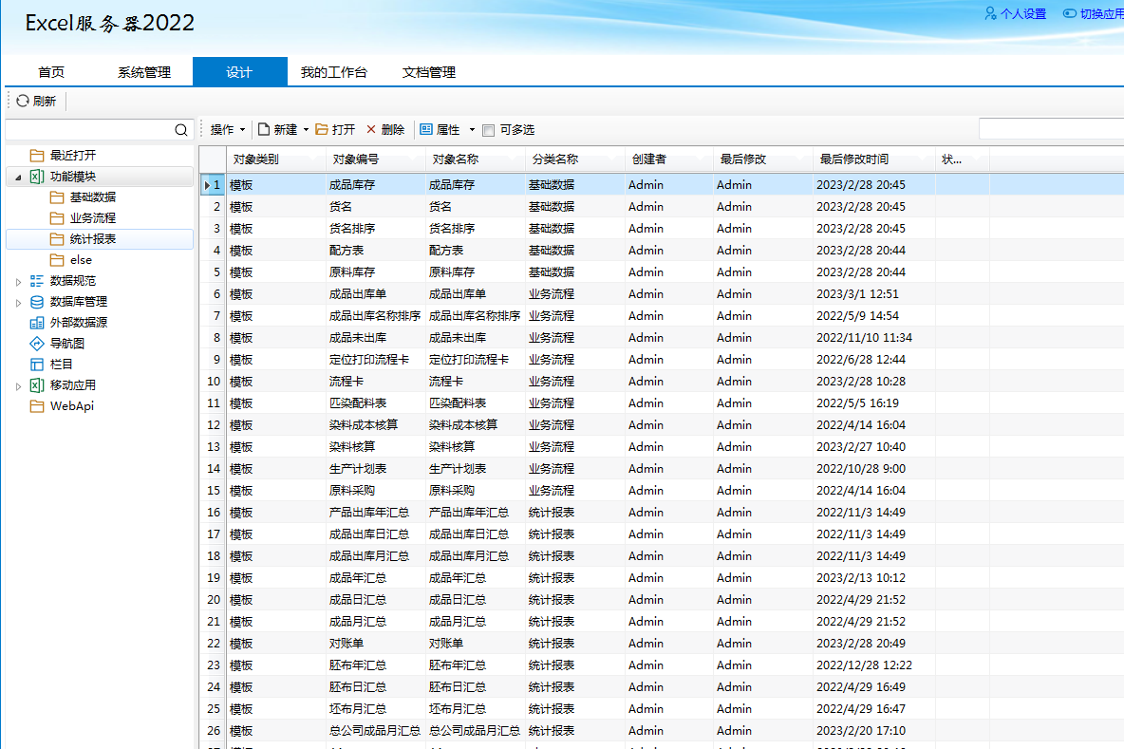Click the left search input field
Viewport: 1124px width, 749px height.
[x=89, y=130]
